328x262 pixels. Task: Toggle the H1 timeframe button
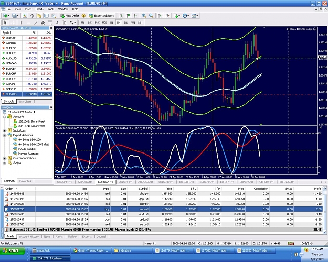111,23
